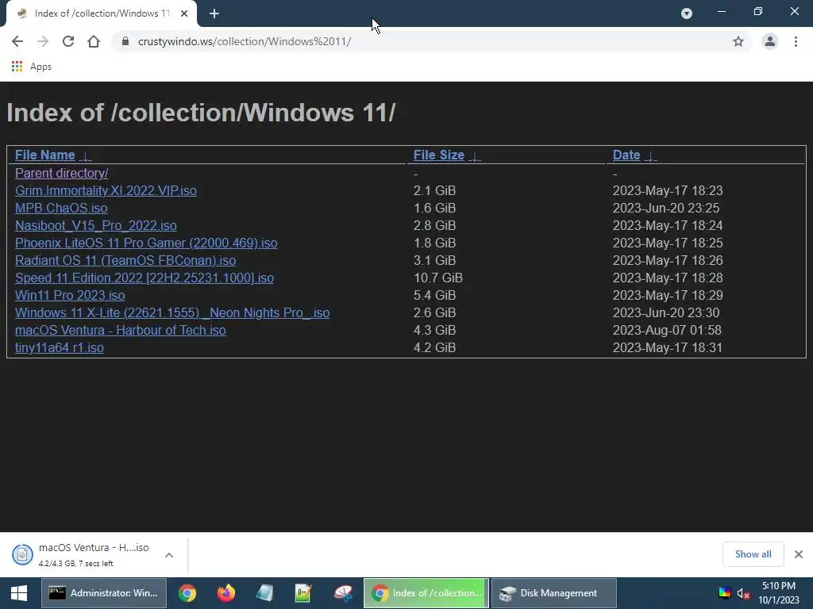
Task: Download Phoenix LiteOS 11 Pro Gamer iso
Action: (x=146, y=243)
